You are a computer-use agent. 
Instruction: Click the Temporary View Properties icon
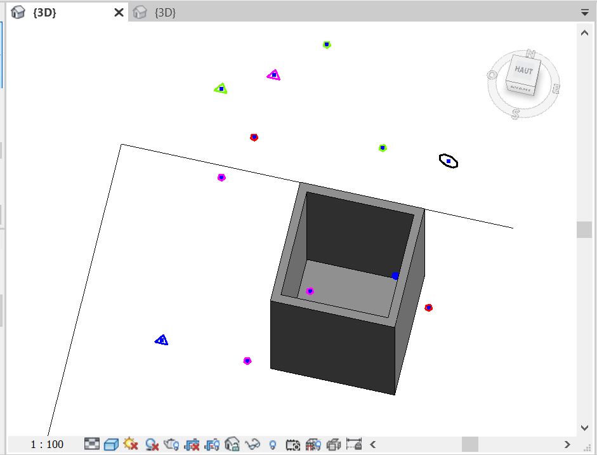pyautogui.click(x=293, y=444)
